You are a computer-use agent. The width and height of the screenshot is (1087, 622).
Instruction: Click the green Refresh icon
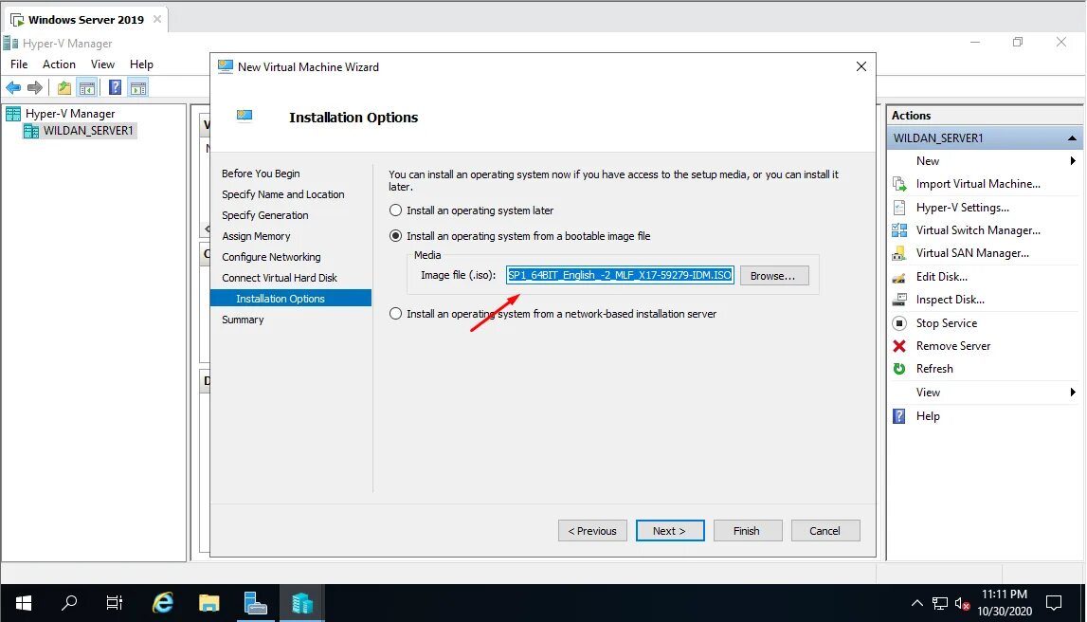(899, 369)
